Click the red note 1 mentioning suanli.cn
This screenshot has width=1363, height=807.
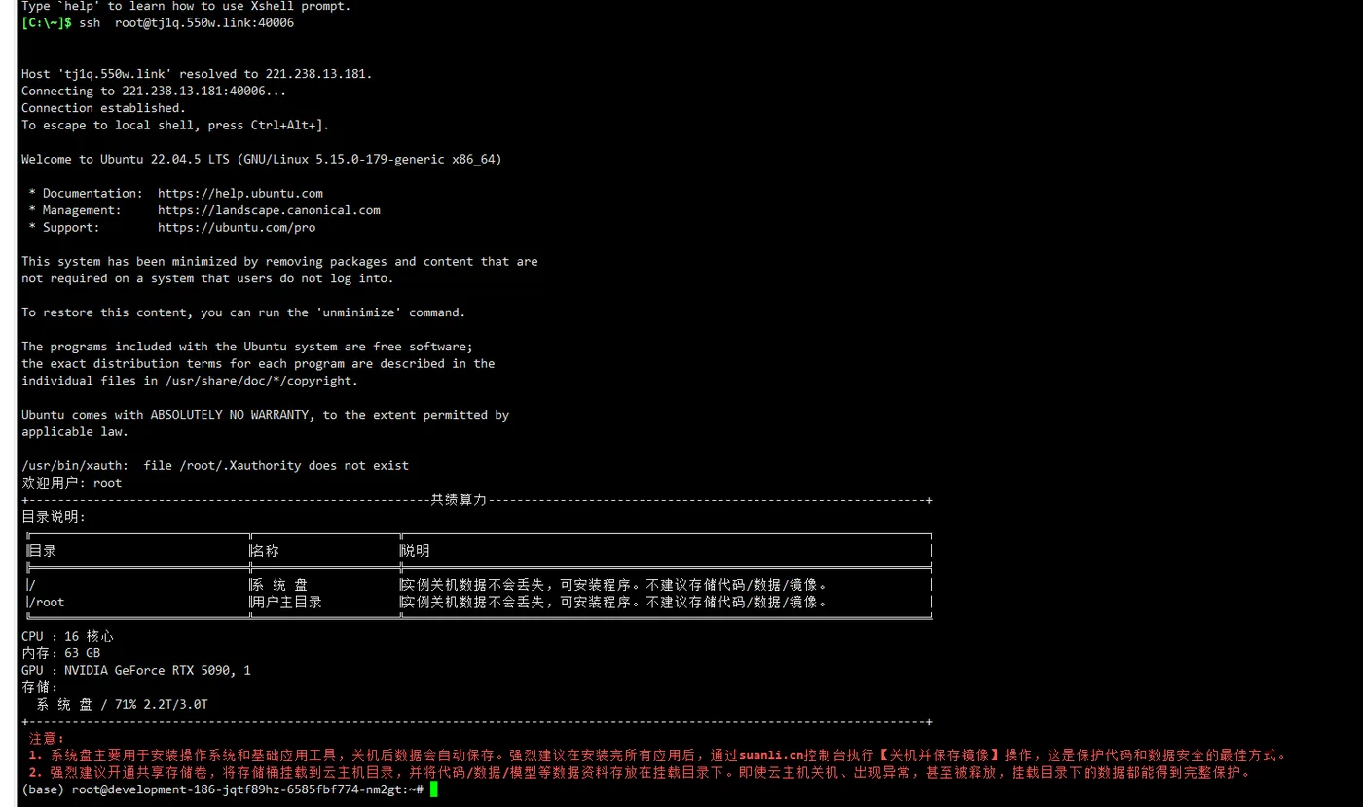(658, 755)
